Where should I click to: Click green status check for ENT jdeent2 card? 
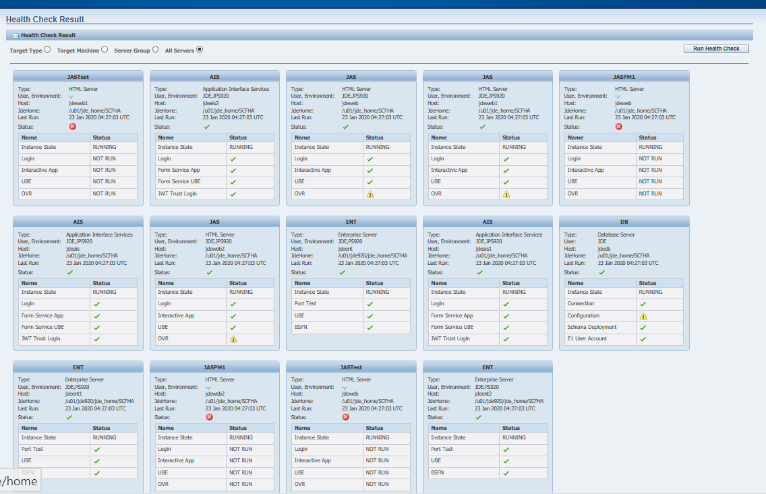tap(478, 417)
